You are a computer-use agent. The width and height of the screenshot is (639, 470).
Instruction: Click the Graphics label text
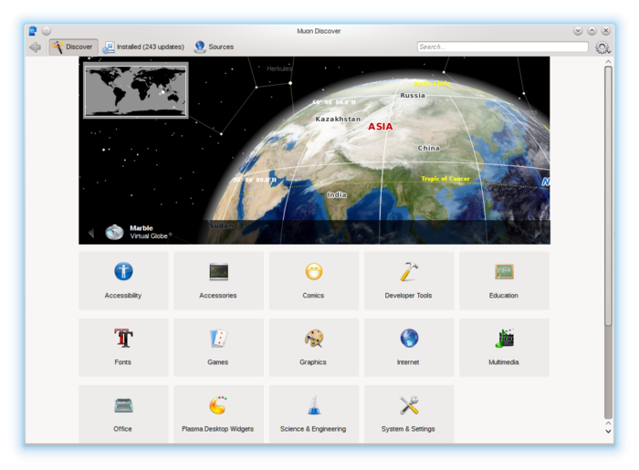click(x=313, y=362)
